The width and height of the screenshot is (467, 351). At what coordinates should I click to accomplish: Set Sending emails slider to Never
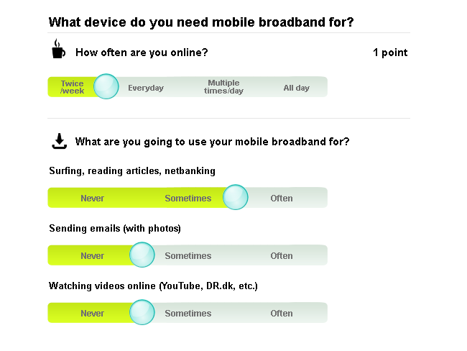coord(92,255)
